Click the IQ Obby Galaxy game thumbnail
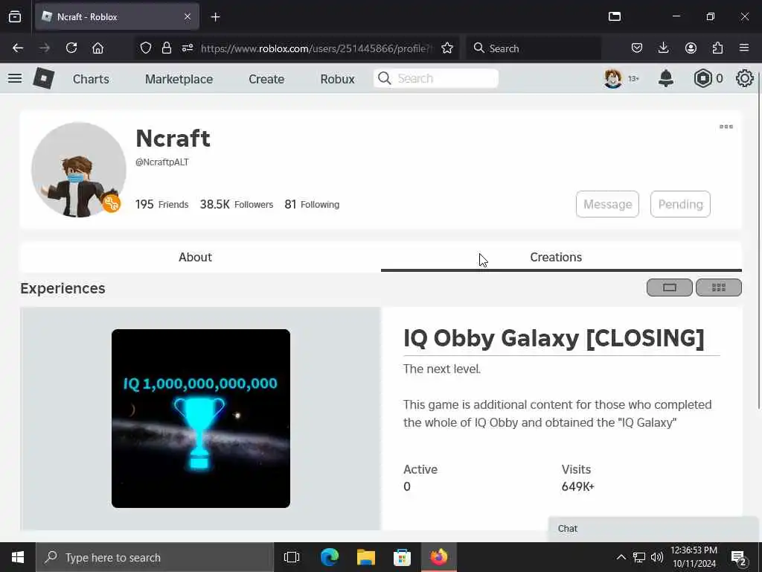 pyautogui.click(x=201, y=419)
